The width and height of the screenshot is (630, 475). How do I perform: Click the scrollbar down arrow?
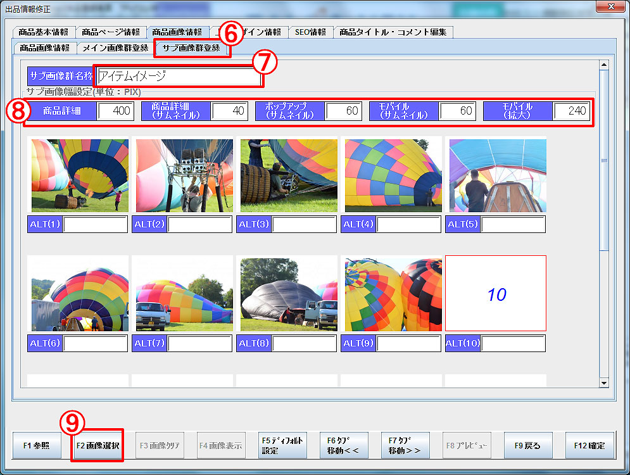tap(603, 383)
